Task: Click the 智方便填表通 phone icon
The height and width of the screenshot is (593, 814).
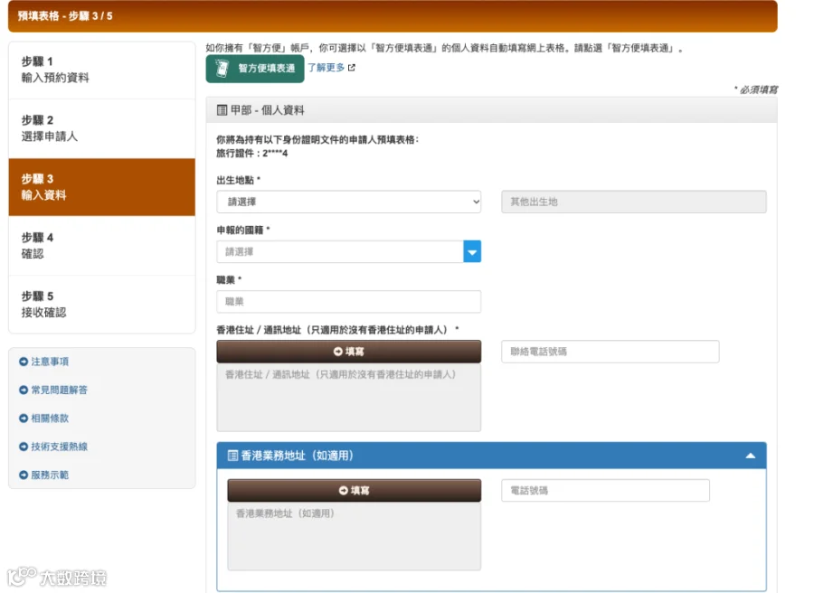Action: click(222, 69)
